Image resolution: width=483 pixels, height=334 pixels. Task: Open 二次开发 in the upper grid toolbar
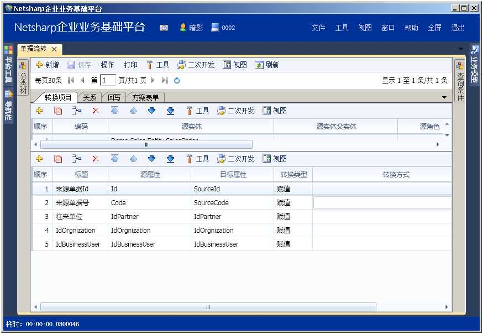(x=236, y=111)
